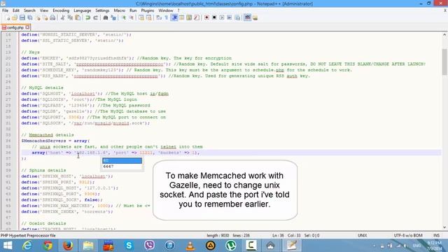The image size is (448, 252).
Task: Close the config.php tab with its X
Action: [x=27, y=27]
